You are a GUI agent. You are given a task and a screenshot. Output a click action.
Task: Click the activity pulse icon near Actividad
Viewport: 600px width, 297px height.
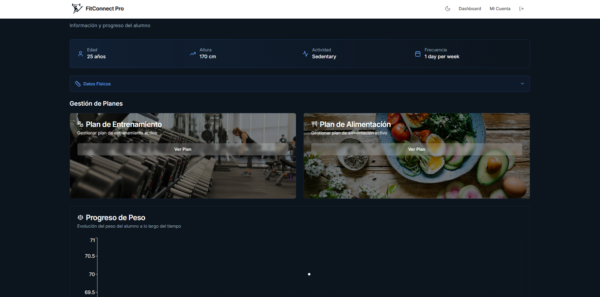(305, 54)
